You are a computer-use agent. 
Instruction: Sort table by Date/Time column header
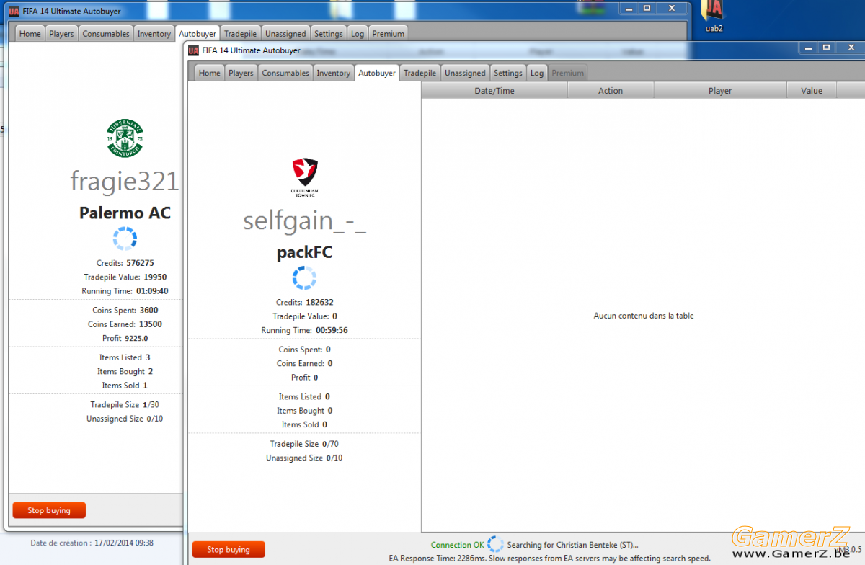tap(494, 90)
